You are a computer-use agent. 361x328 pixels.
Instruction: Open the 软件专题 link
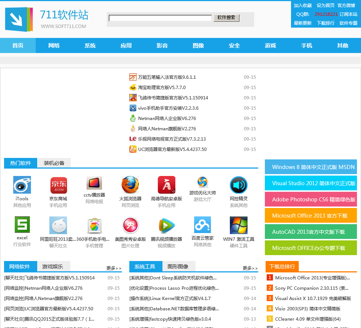point(348,23)
